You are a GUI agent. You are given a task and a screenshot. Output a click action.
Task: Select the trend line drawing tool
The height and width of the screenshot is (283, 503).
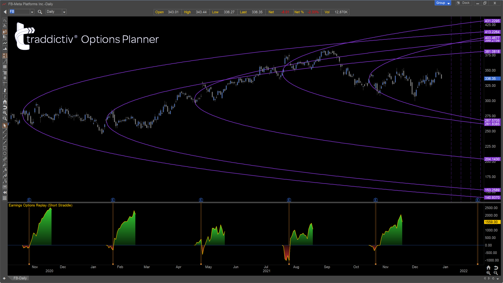coord(5,131)
